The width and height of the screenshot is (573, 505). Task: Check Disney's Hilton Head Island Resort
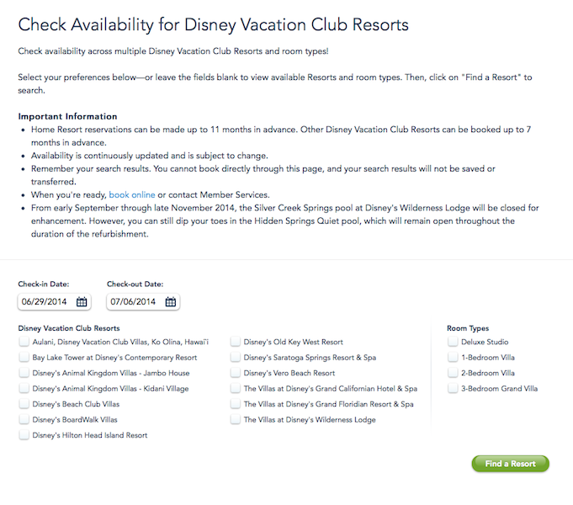pos(24,435)
